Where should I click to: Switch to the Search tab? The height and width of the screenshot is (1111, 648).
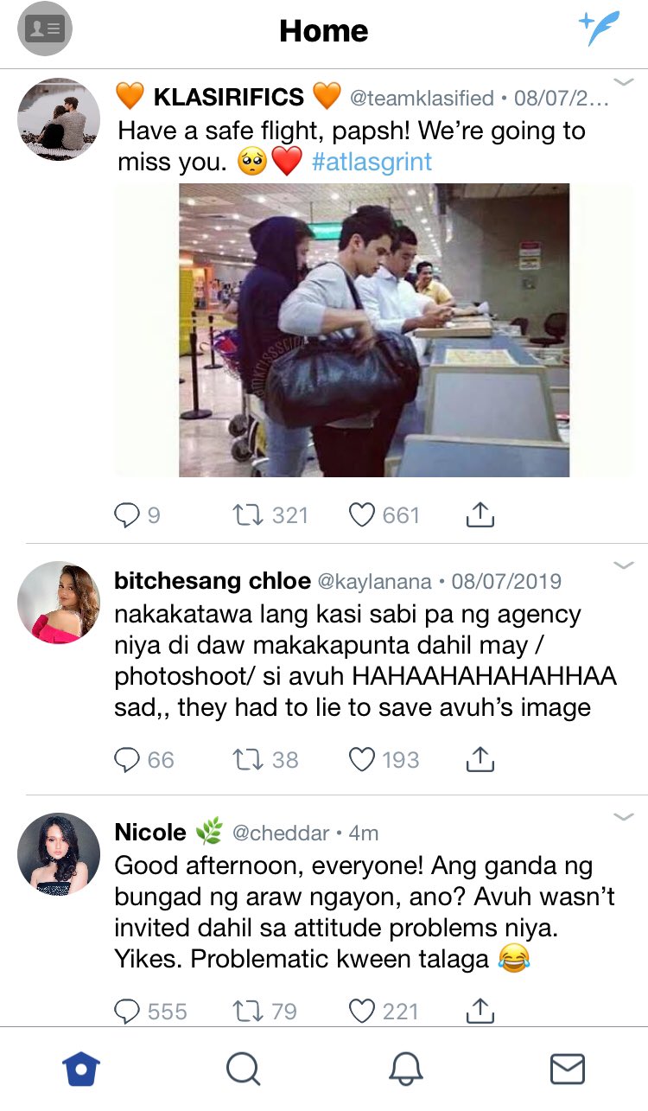click(x=244, y=1069)
